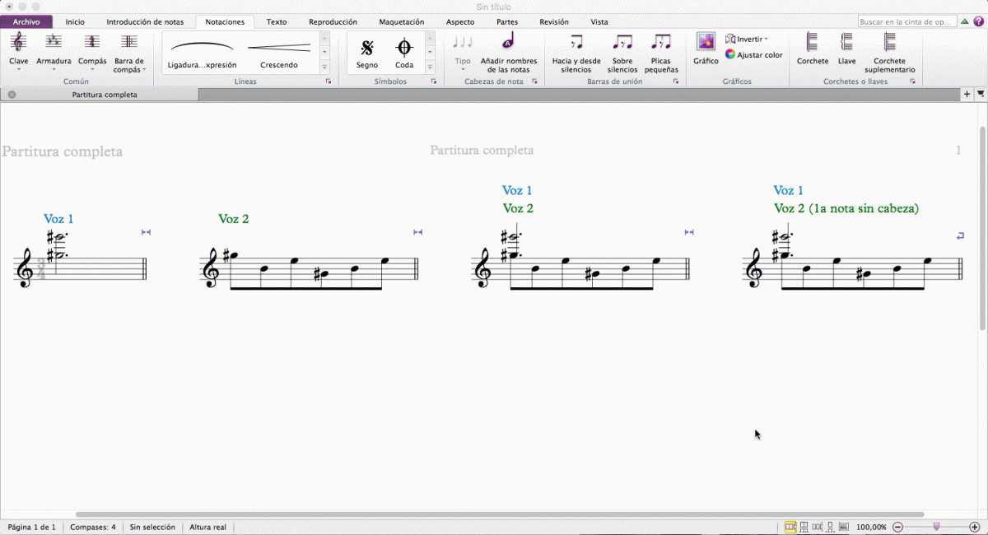Switch to the Reproducción tab
This screenshot has height=535, width=988.
pyautogui.click(x=333, y=22)
